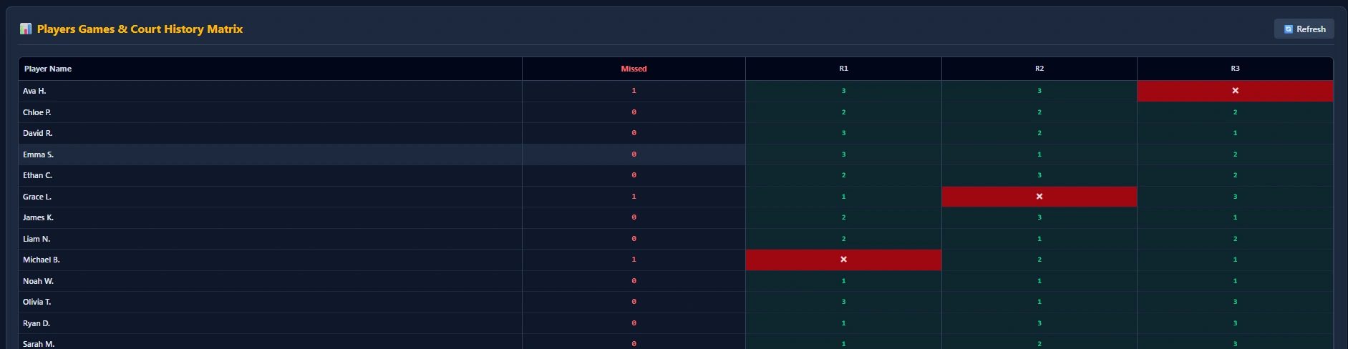Click Ryan D.'s R2 court cell
The width and height of the screenshot is (1348, 349).
[x=1039, y=323]
